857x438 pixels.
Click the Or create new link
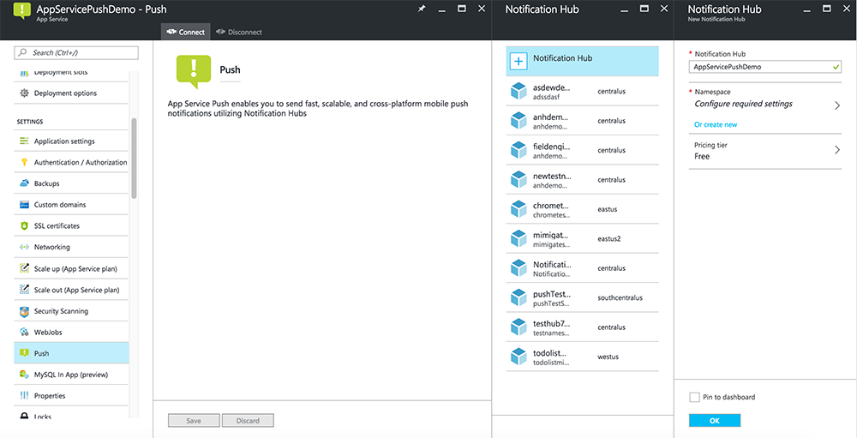point(715,125)
